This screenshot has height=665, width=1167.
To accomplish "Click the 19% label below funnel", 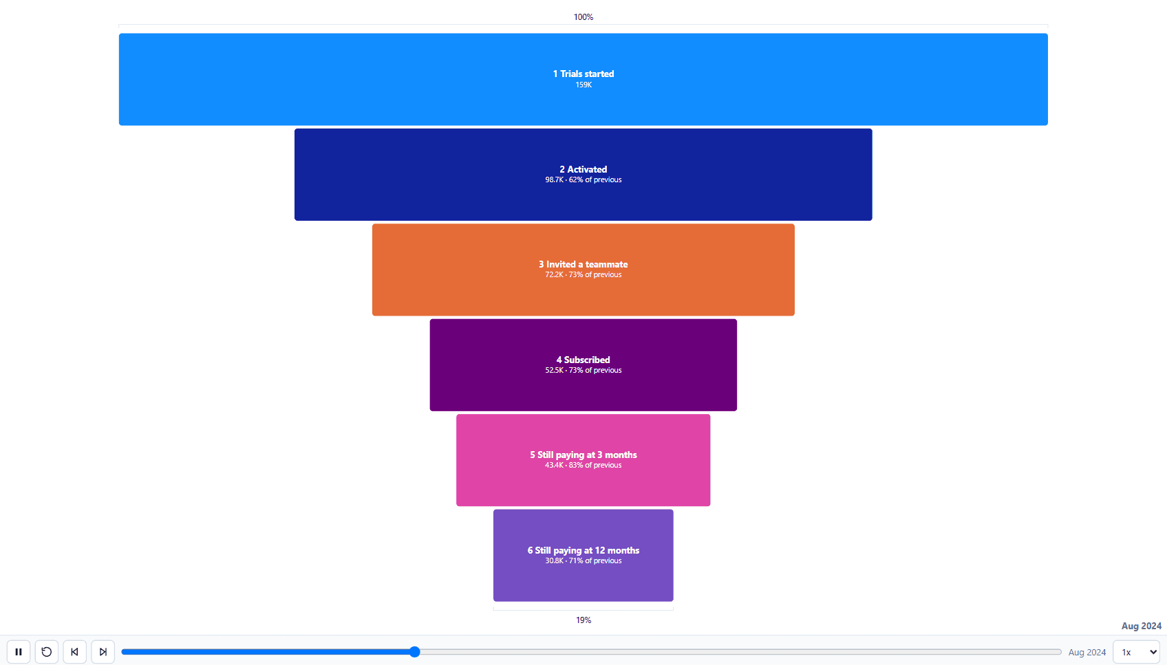I will tap(583, 620).
